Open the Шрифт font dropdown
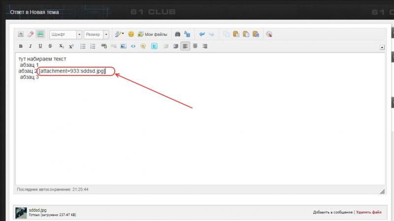The image size is (394, 221). pos(66,34)
